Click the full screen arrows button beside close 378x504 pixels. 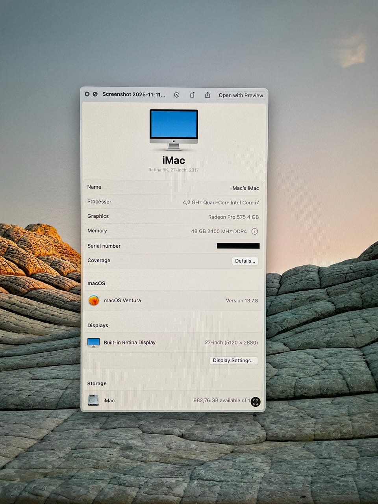tap(95, 94)
